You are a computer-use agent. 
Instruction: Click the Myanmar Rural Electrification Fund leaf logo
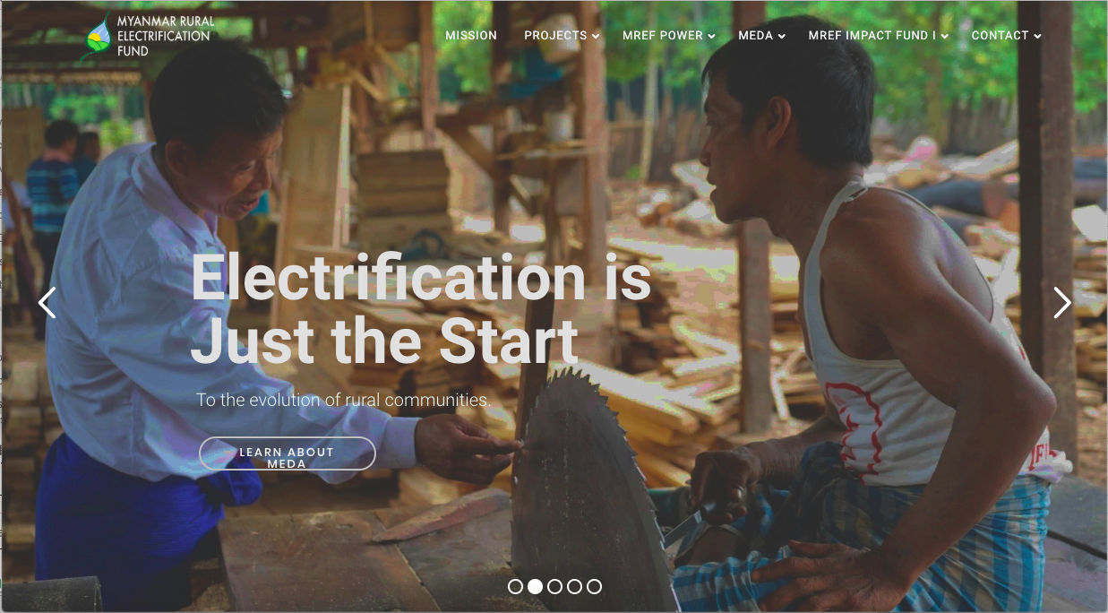[x=98, y=36]
